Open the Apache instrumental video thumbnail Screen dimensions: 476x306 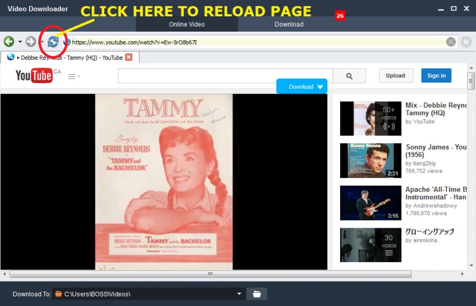point(371,203)
